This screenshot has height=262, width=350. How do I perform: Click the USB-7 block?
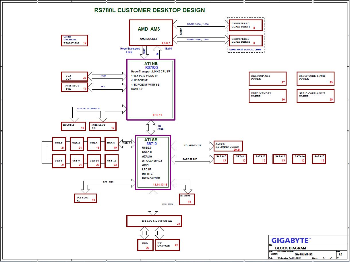pyautogui.click(x=59, y=144)
